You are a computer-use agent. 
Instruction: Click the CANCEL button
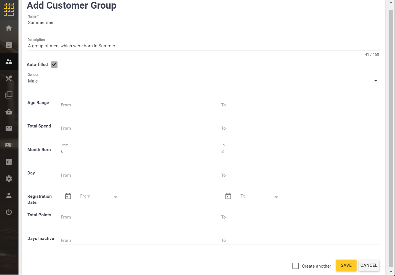pyautogui.click(x=369, y=265)
